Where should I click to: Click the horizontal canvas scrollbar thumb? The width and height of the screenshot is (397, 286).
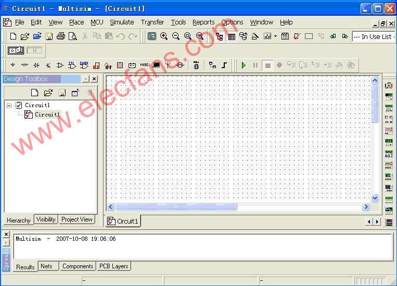176,207
